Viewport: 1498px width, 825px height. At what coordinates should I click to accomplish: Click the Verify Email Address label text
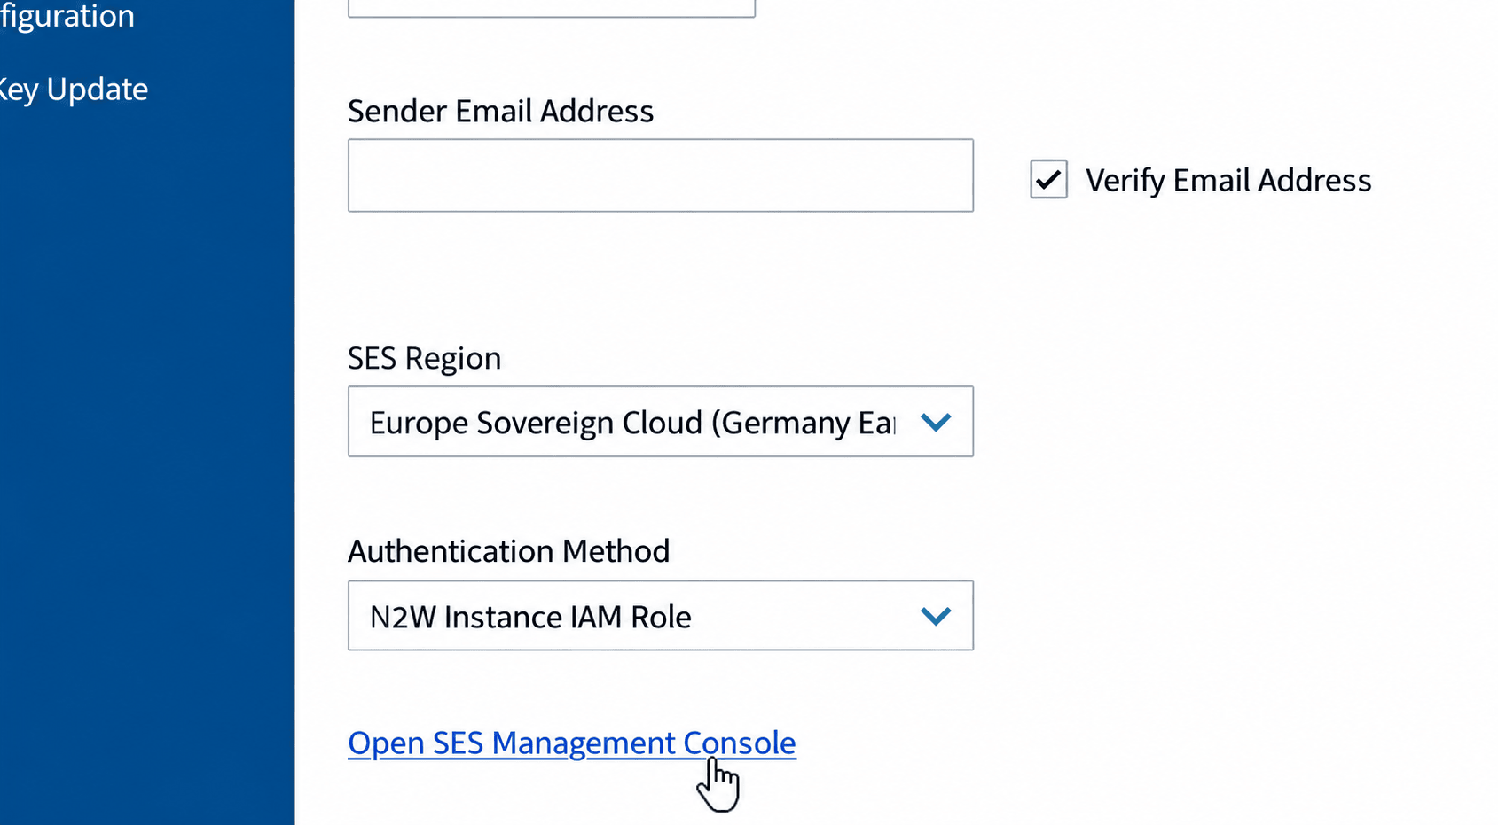point(1228,181)
